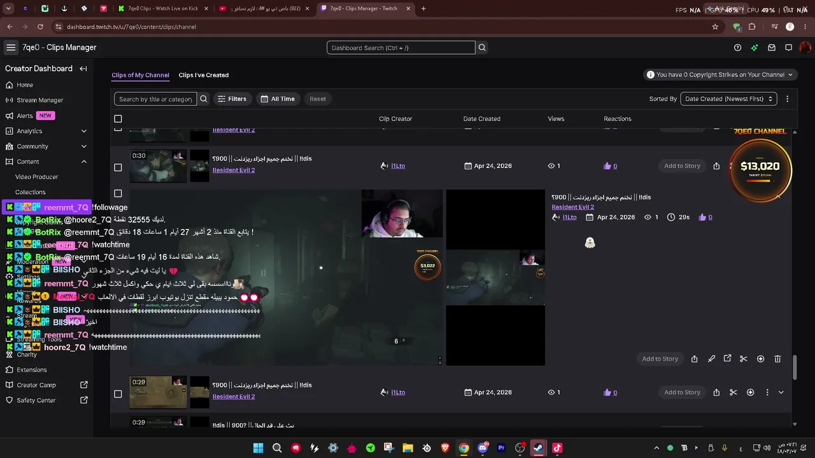
Task: Share the 0:30 clip
Action: 716,166
